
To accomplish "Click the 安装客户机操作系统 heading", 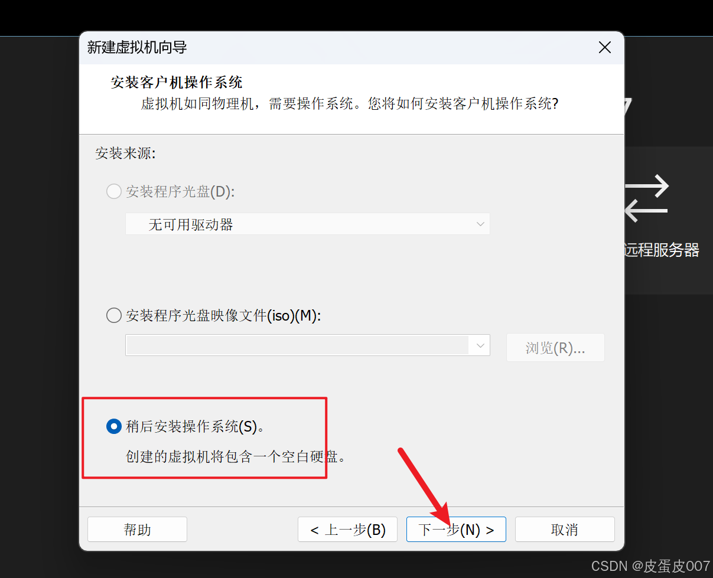I will click(177, 82).
